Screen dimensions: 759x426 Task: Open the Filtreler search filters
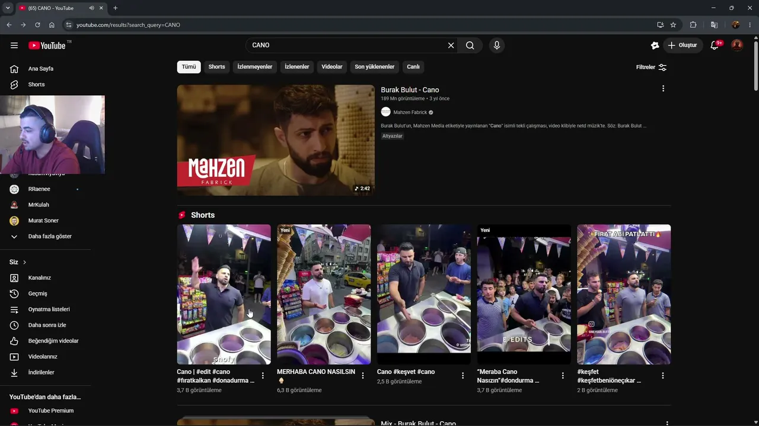pos(651,67)
